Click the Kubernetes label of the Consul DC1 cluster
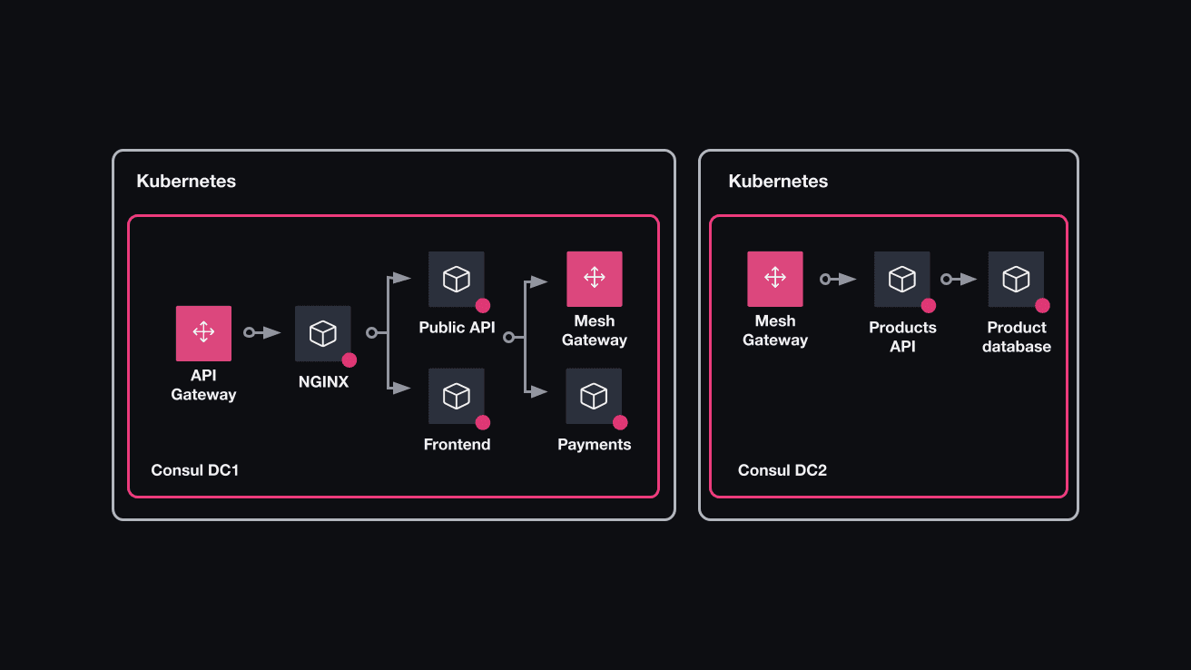This screenshot has width=1191, height=670. 186,182
